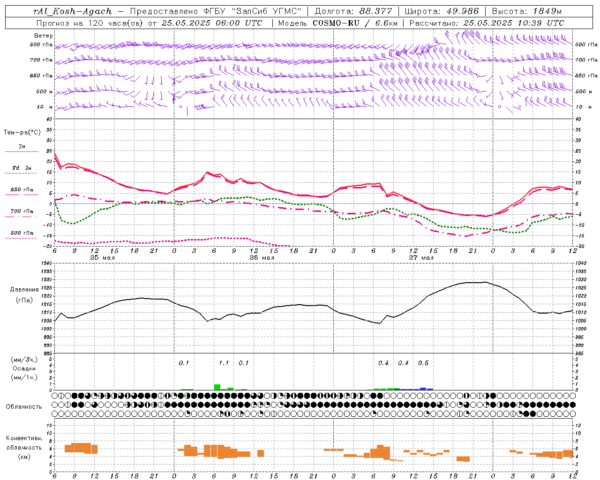Screen dimensions: 600x480
Task: Click the (гПа) unit under Давление
Action: [24, 300]
